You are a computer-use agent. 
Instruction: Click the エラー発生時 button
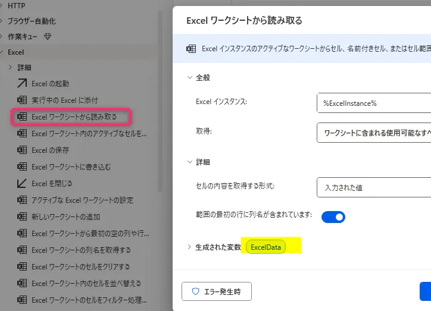coord(217,292)
